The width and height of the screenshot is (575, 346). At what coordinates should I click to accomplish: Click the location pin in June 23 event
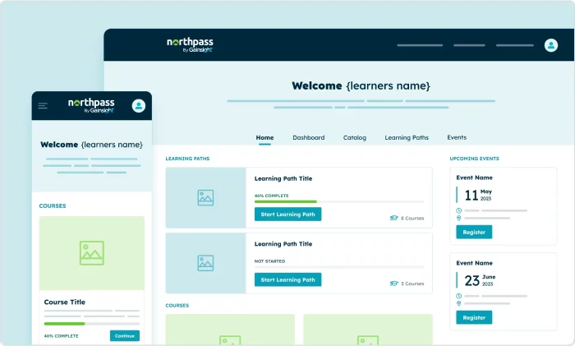click(x=458, y=303)
